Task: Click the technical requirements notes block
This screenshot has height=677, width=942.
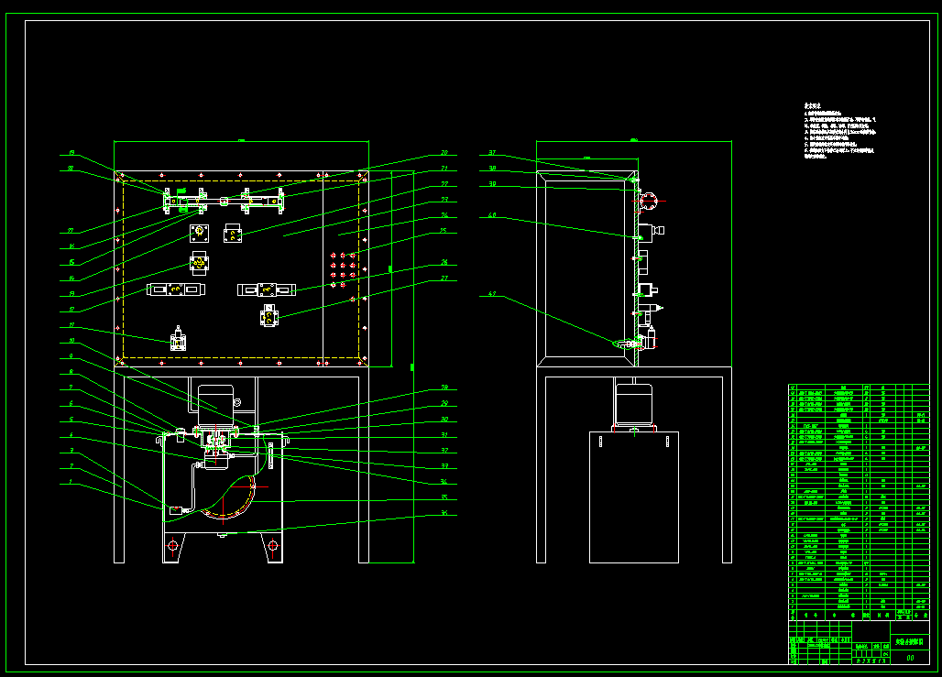Action: coord(840,131)
